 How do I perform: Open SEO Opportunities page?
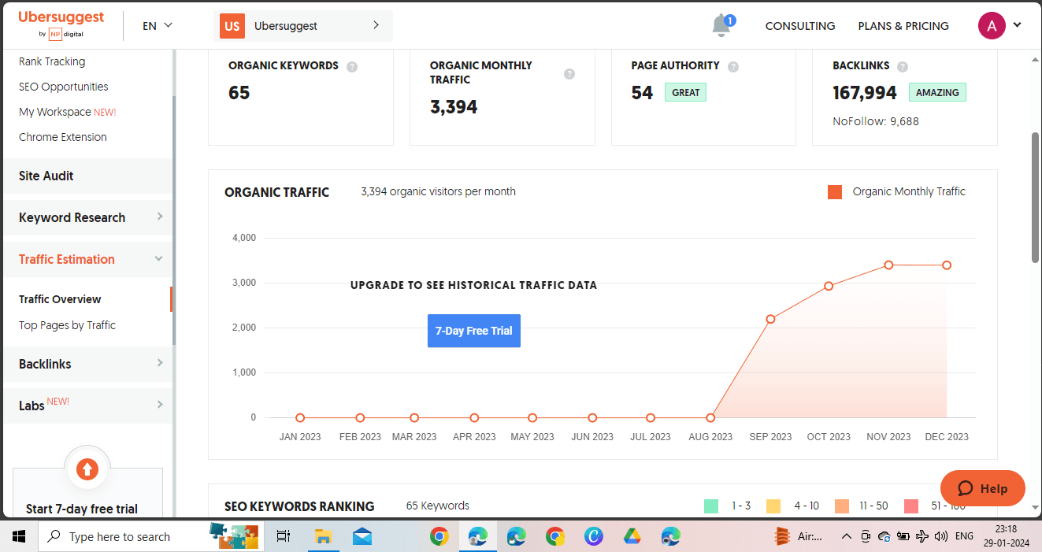(64, 87)
